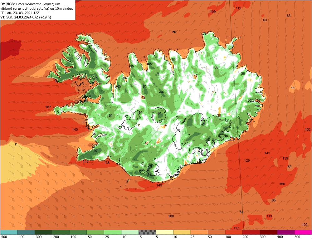
Task: Click the value 113 in the southeast corner
Action: (x=269, y=216)
